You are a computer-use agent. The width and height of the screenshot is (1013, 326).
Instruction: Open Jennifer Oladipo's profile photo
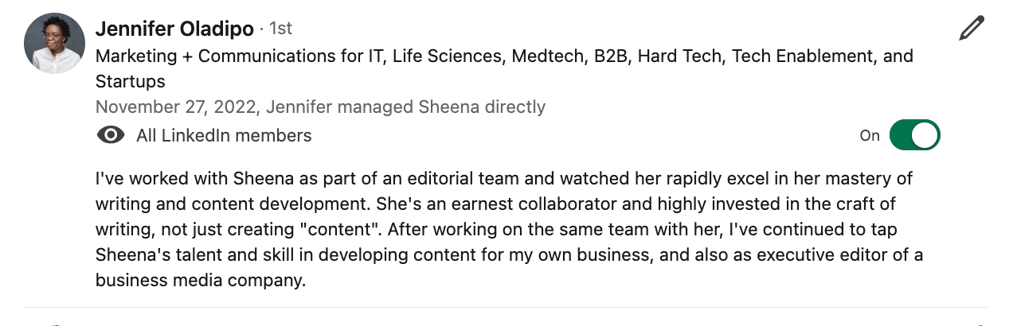(54, 44)
